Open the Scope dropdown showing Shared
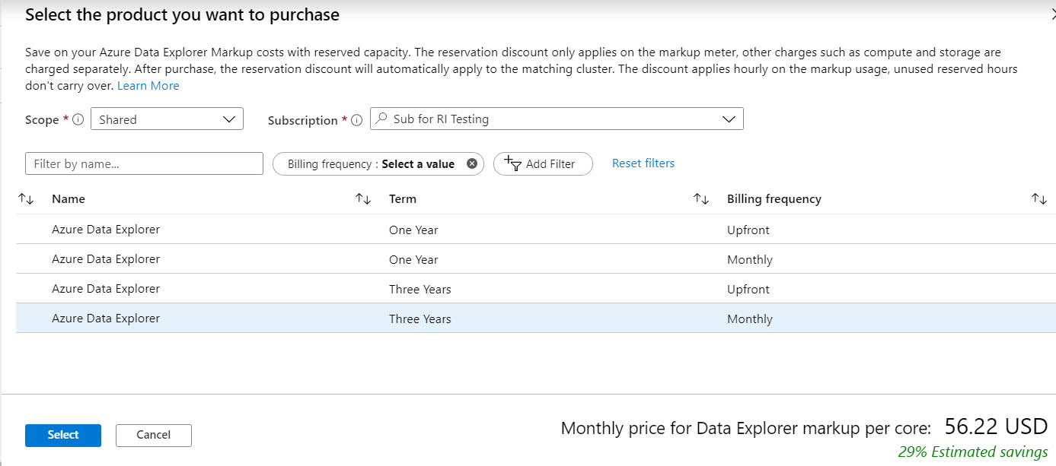The image size is (1056, 466). point(167,119)
